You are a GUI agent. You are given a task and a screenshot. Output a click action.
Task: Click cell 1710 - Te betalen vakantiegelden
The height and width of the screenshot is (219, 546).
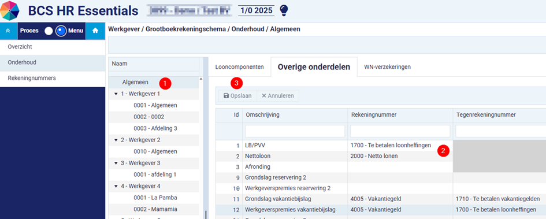coord(498,199)
